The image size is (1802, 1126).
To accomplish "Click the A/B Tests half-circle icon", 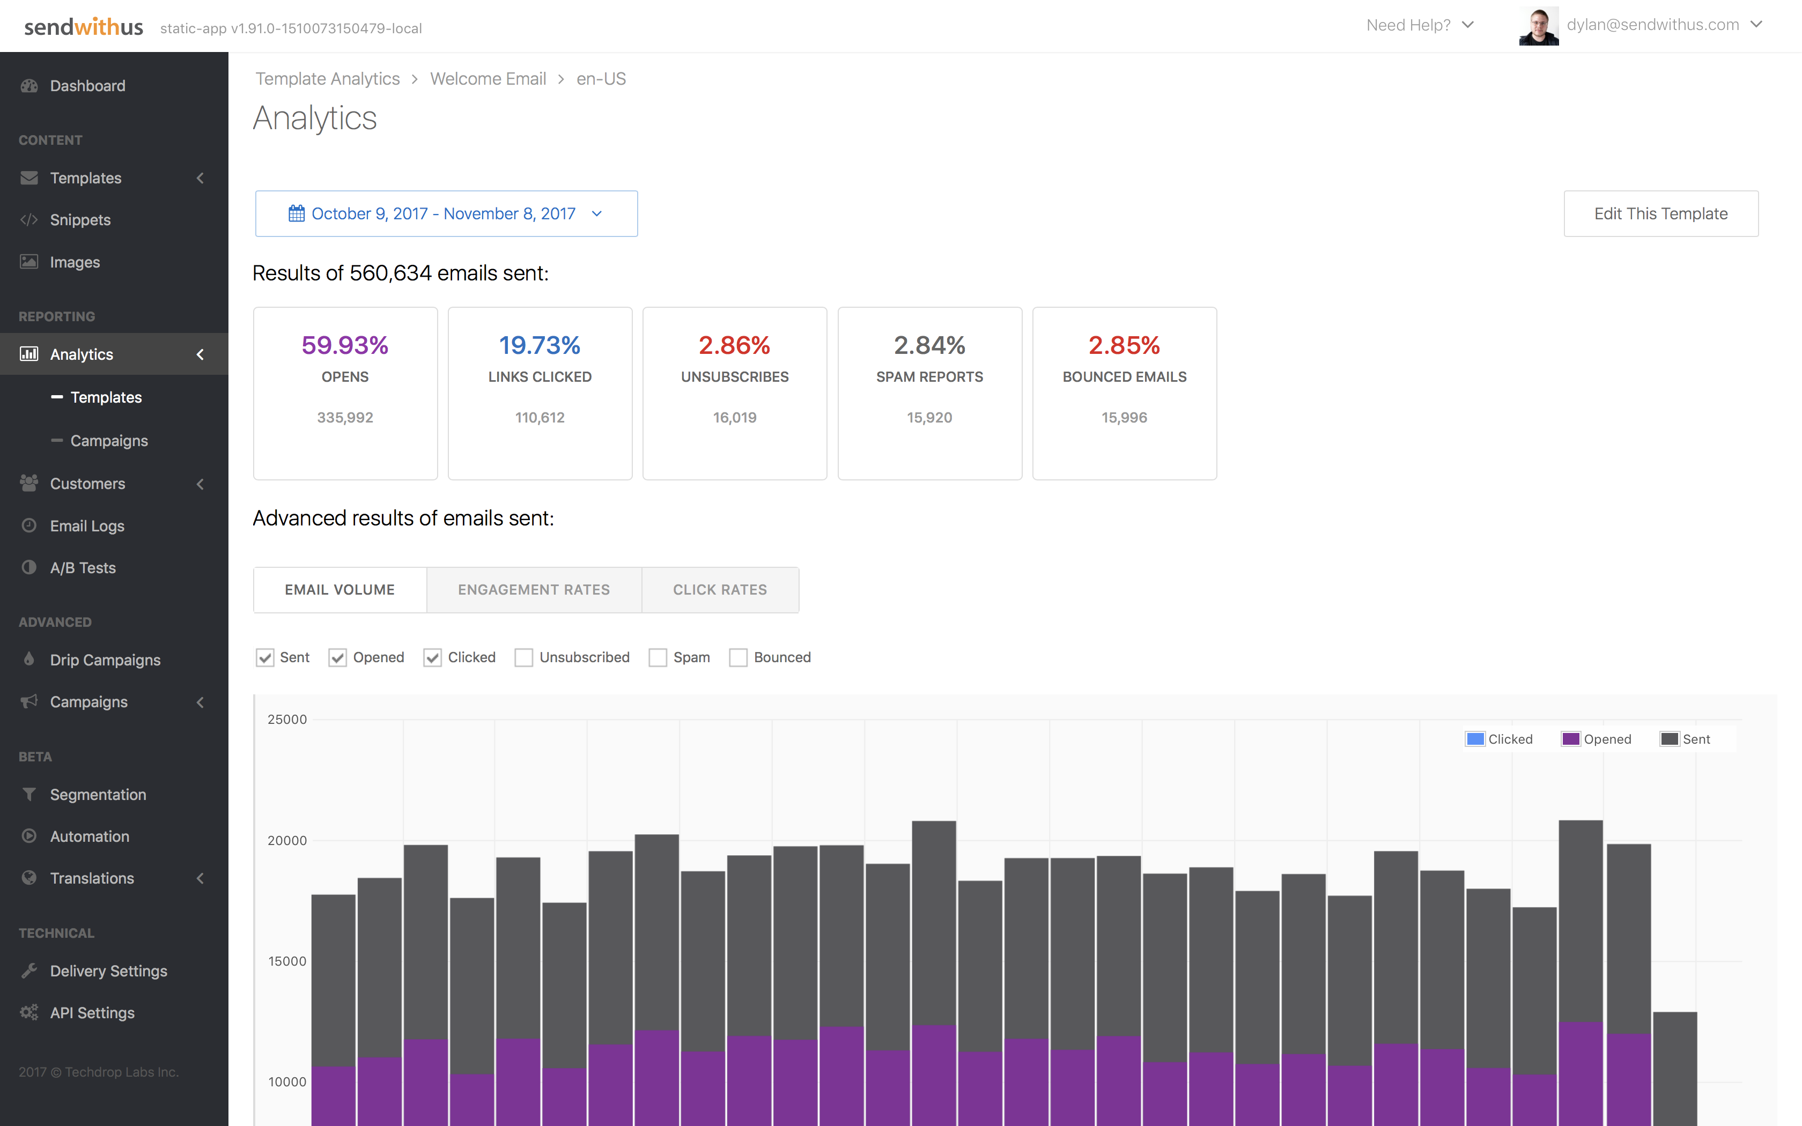I will [29, 567].
